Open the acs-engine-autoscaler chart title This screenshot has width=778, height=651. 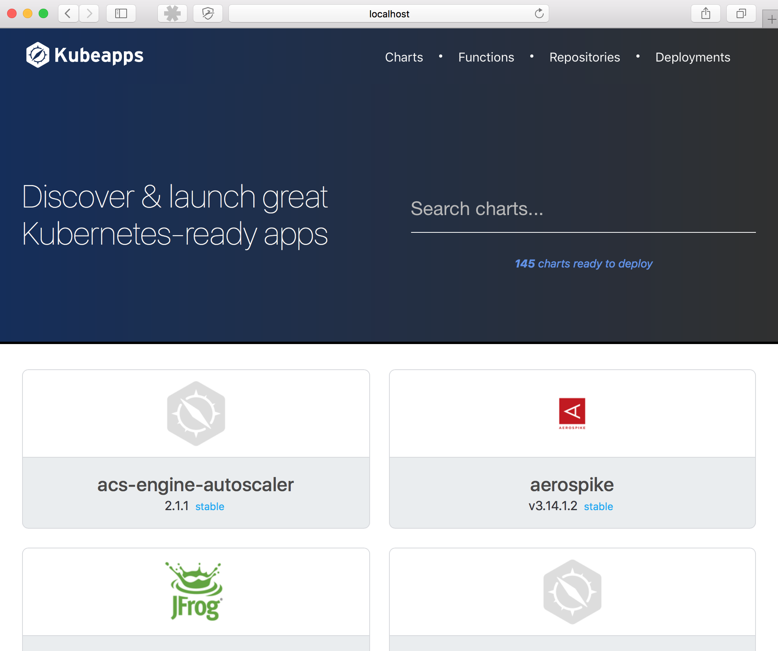(x=196, y=485)
